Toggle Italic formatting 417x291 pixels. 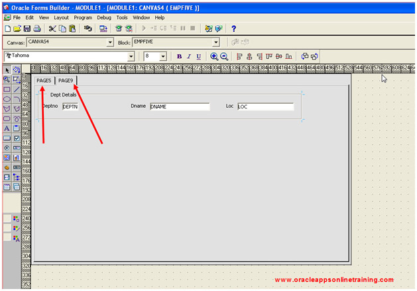[x=188, y=56]
